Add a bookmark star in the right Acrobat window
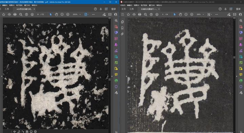Screen dimensions: 244x133 tap(128, 15)
